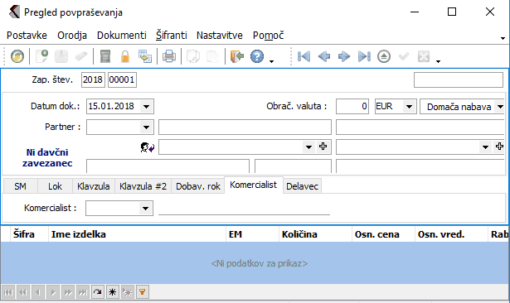Click the Osn. vred. column header

pyautogui.click(x=451, y=234)
